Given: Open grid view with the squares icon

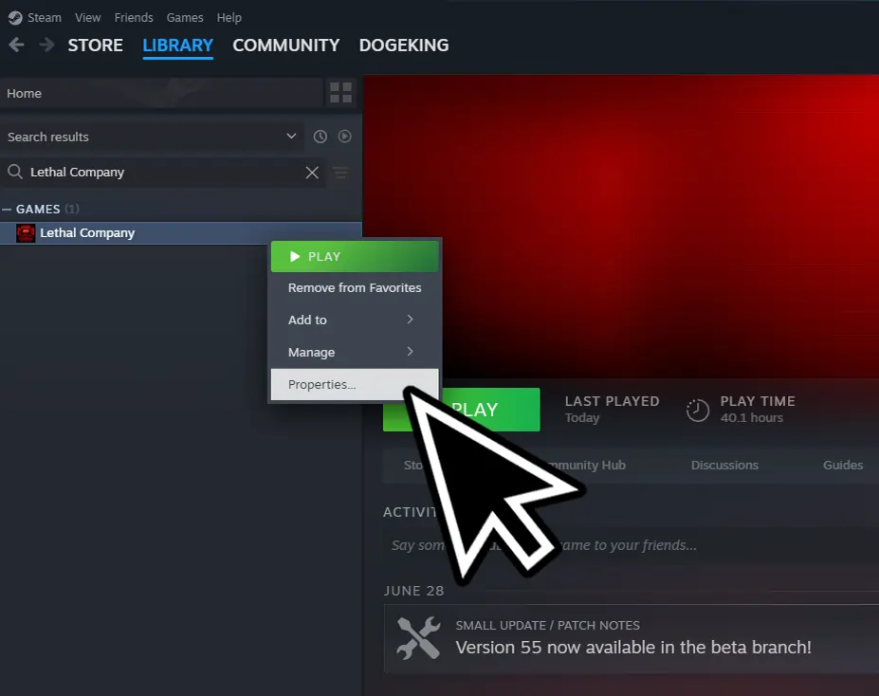Looking at the screenshot, I should [340, 92].
